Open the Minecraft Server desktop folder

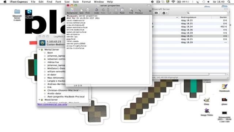17,15
